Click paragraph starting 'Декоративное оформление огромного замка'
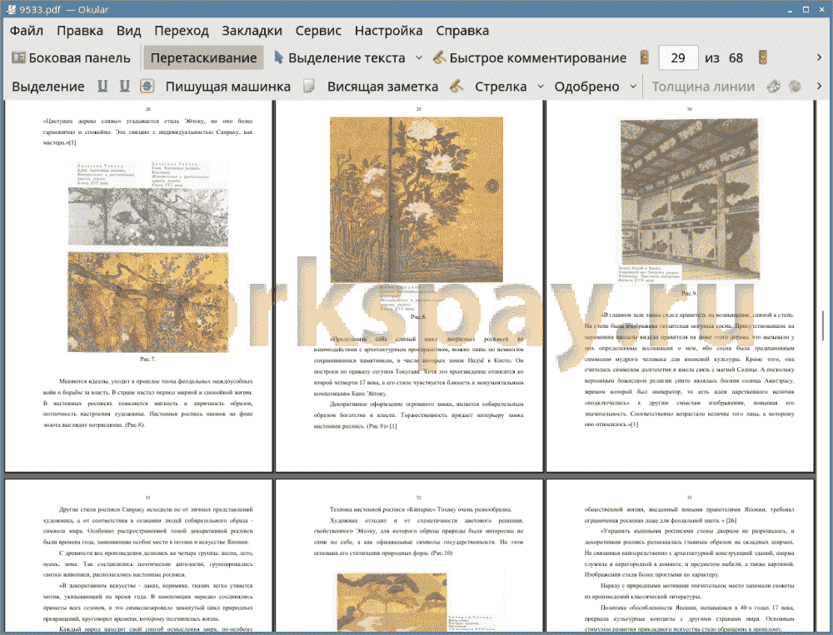The image size is (833, 635). pos(419,414)
